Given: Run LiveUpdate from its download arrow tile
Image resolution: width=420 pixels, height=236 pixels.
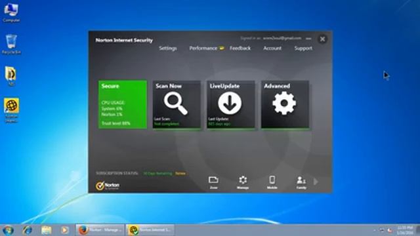Looking at the screenshot, I should pyautogui.click(x=230, y=104).
